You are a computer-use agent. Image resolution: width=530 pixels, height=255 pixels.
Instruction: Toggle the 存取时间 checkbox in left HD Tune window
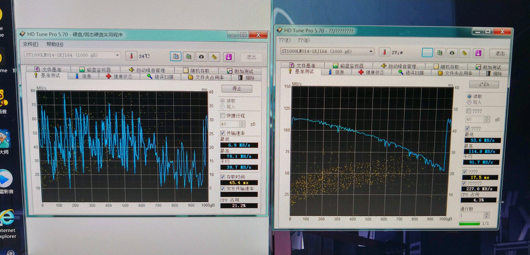[x=223, y=177]
